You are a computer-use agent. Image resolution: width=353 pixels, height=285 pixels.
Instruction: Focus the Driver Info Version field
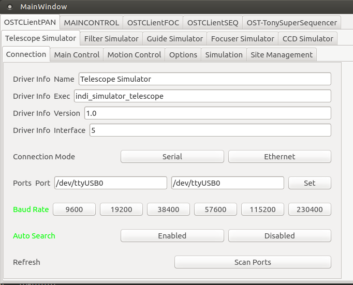(208, 113)
